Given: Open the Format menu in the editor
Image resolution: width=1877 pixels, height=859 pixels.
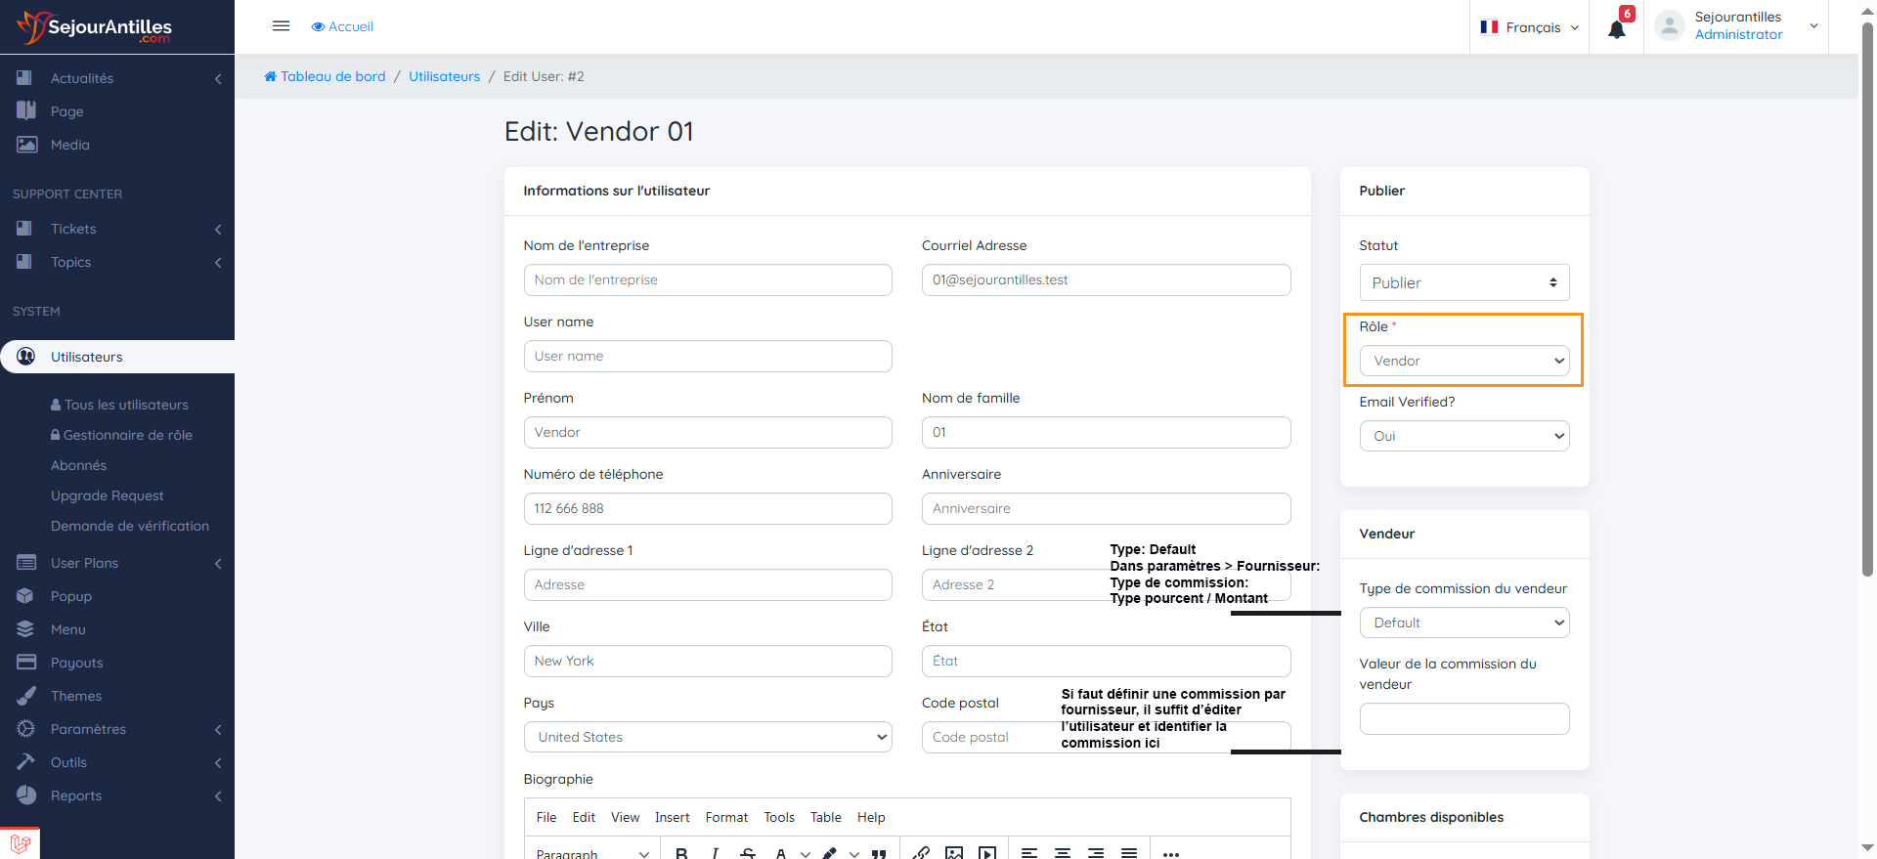Looking at the screenshot, I should 726,817.
